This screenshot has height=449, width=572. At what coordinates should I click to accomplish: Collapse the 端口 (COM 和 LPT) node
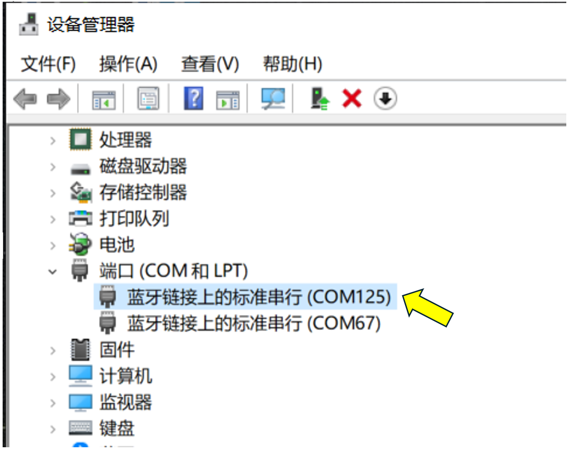click(53, 272)
